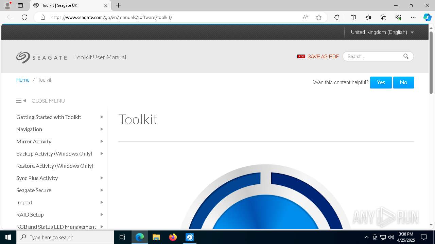Open Windows Start menu
This screenshot has height=244, width=435.
point(8,237)
